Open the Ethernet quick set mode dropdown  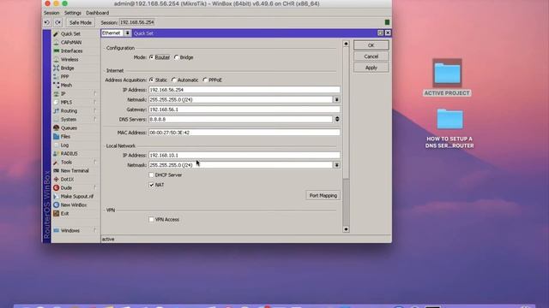point(128,33)
